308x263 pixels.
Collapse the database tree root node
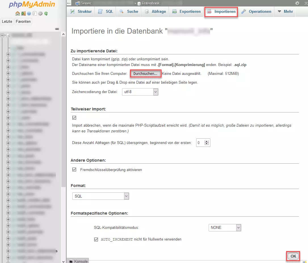tap(3, 35)
